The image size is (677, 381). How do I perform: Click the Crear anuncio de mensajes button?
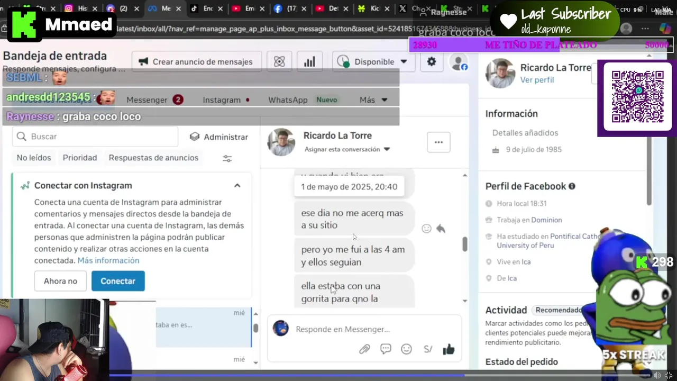click(196, 62)
